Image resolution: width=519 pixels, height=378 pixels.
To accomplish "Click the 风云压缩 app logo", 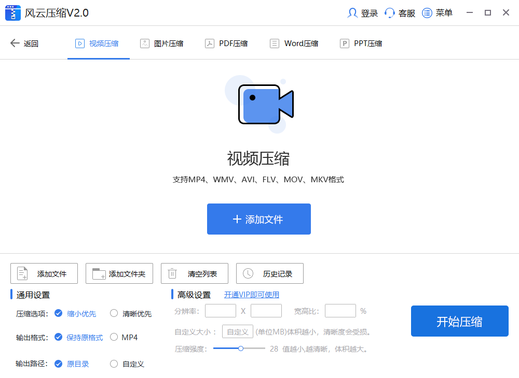I will (x=13, y=13).
